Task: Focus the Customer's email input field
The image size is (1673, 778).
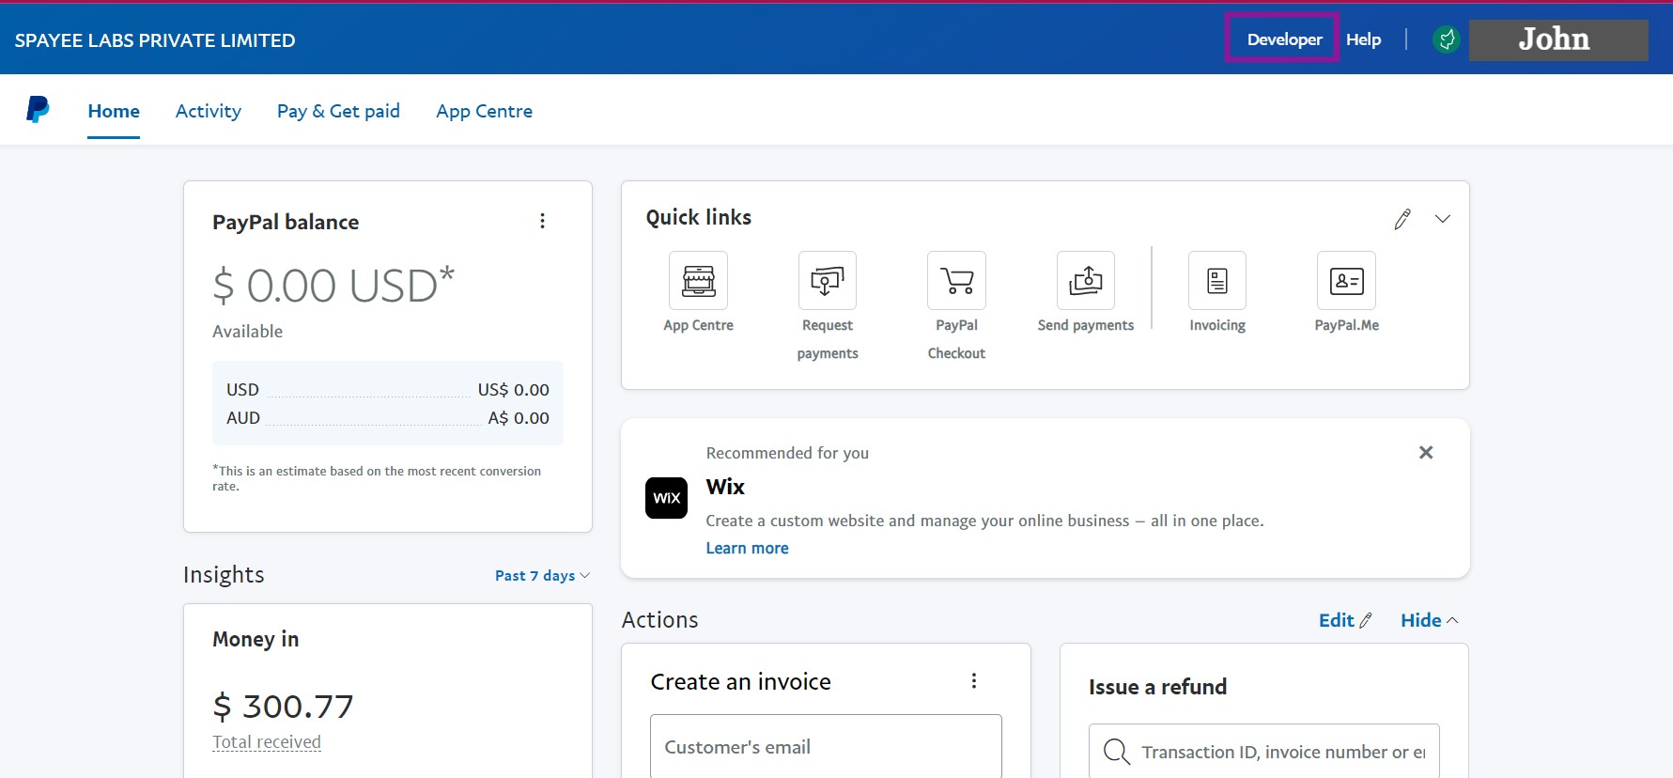Action: (x=826, y=746)
